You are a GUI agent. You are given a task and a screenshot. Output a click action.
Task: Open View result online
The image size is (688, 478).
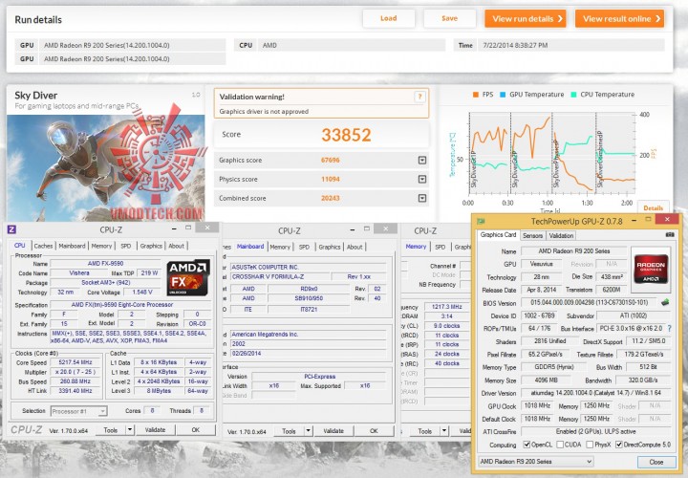point(619,19)
